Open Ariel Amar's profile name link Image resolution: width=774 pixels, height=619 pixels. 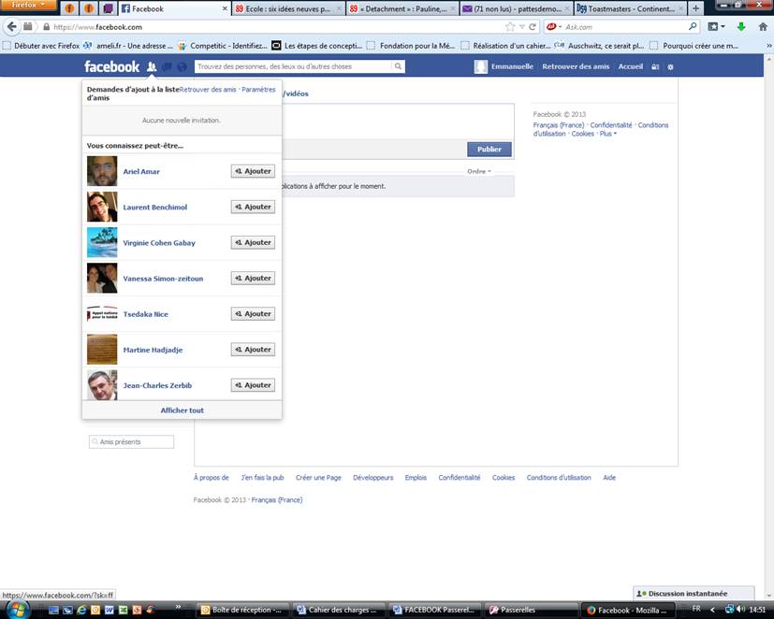(x=141, y=172)
